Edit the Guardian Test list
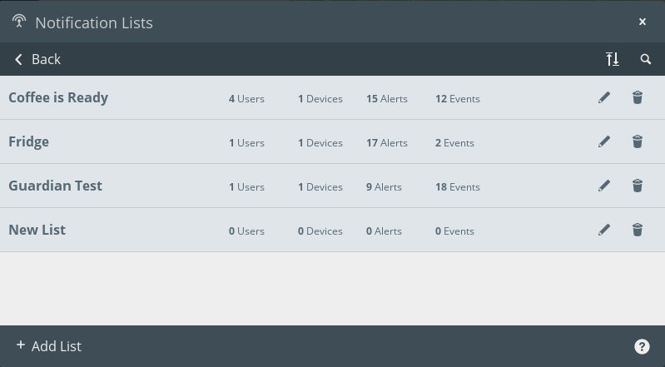Image resolution: width=665 pixels, height=367 pixels. 604,186
